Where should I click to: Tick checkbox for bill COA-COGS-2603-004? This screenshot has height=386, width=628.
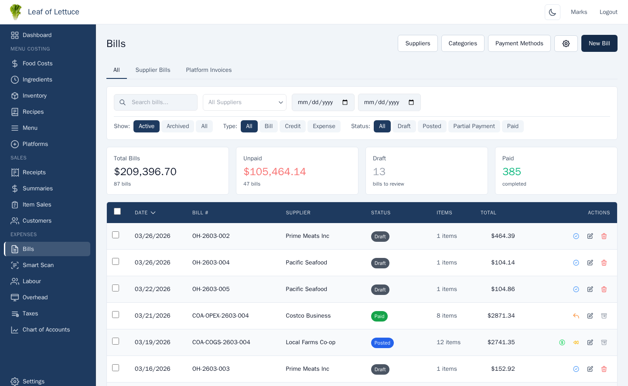[x=116, y=341]
